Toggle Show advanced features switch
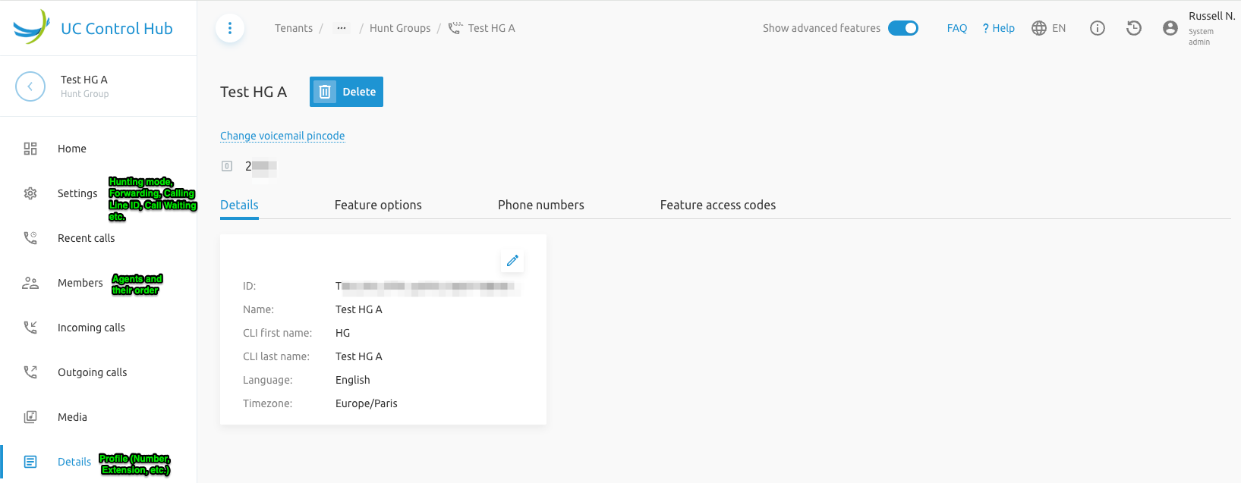Image resolution: width=1241 pixels, height=483 pixels. click(903, 28)
